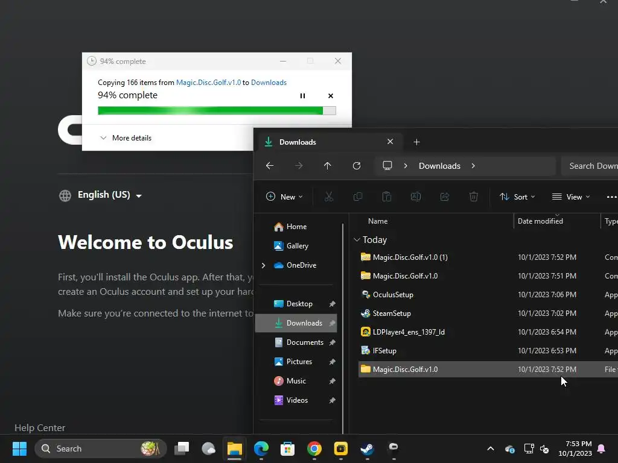The height and width of the screenshot is (463, 618).
Task: Add a new File Explorer tab
Action: [x=416, y=142]
